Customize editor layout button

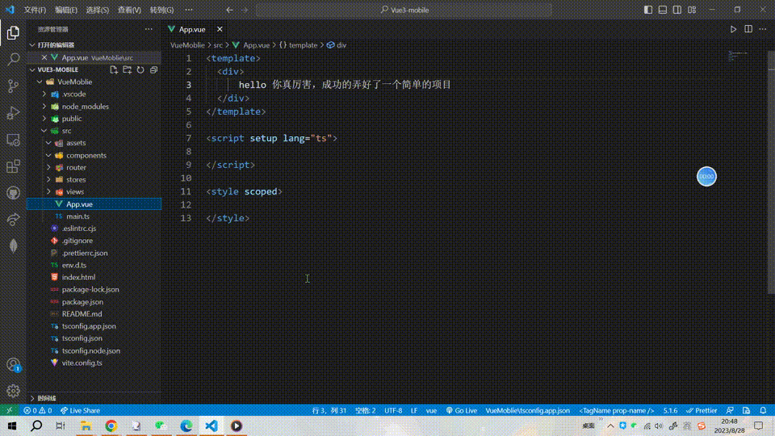692,10
